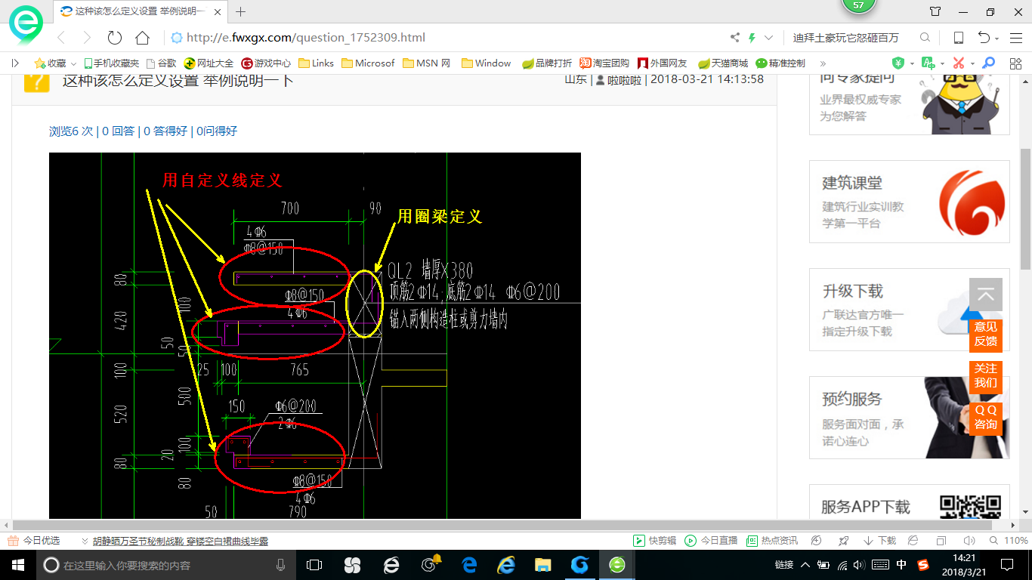Click the blue magnifier find icon
The width and height of the screenshot is (1032, 580).
(x=988, y=63)
